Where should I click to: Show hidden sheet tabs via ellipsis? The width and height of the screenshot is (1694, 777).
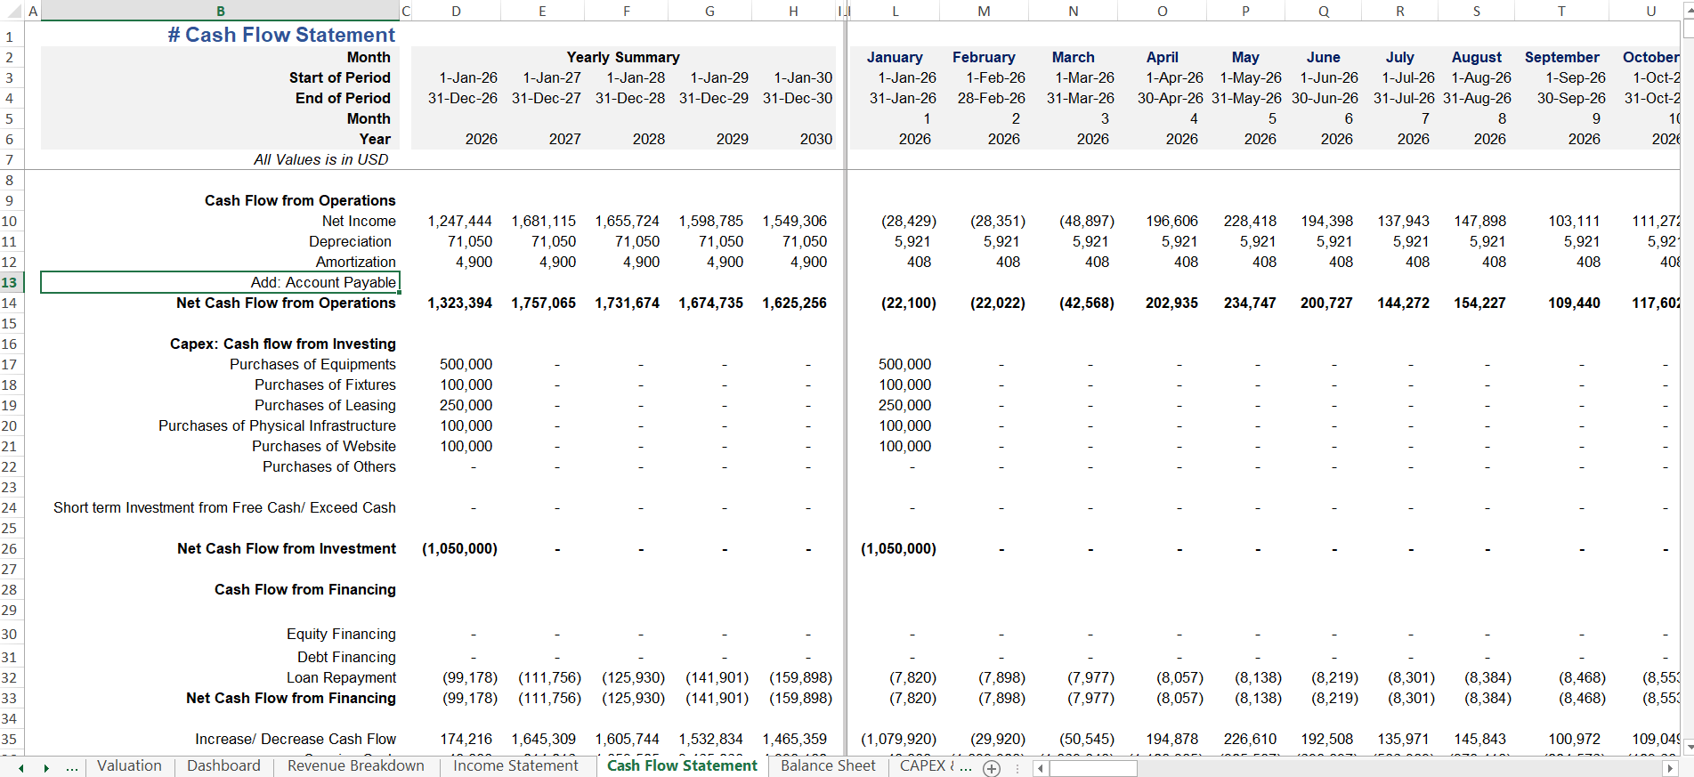pos(72,767)
